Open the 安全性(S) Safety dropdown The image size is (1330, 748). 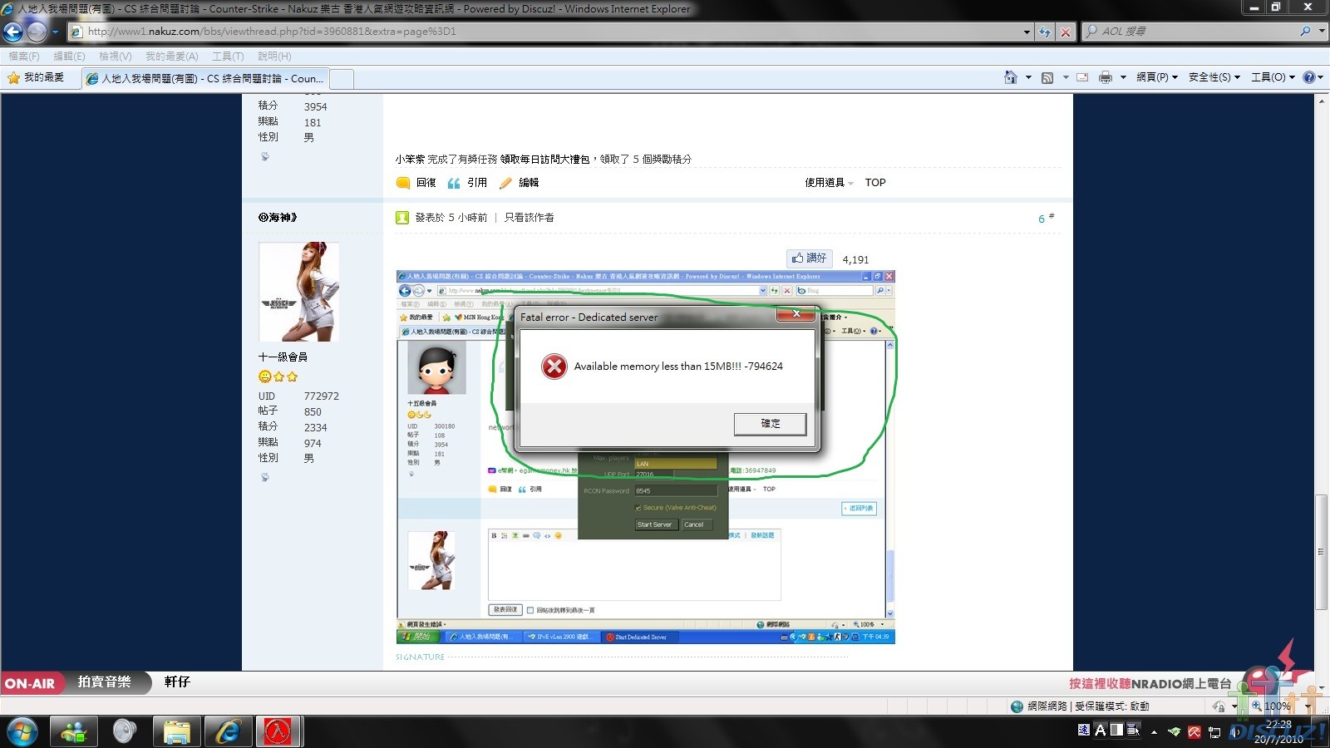coord(1214,77)
